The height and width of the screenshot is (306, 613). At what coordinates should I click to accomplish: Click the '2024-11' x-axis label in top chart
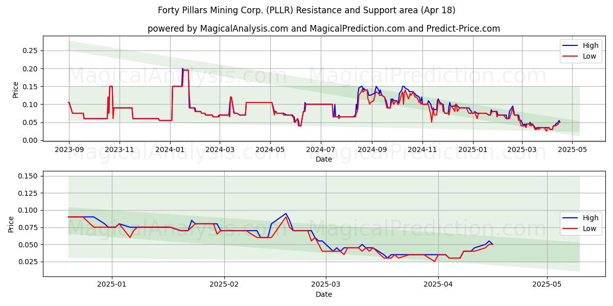click(x=422, y=149)
